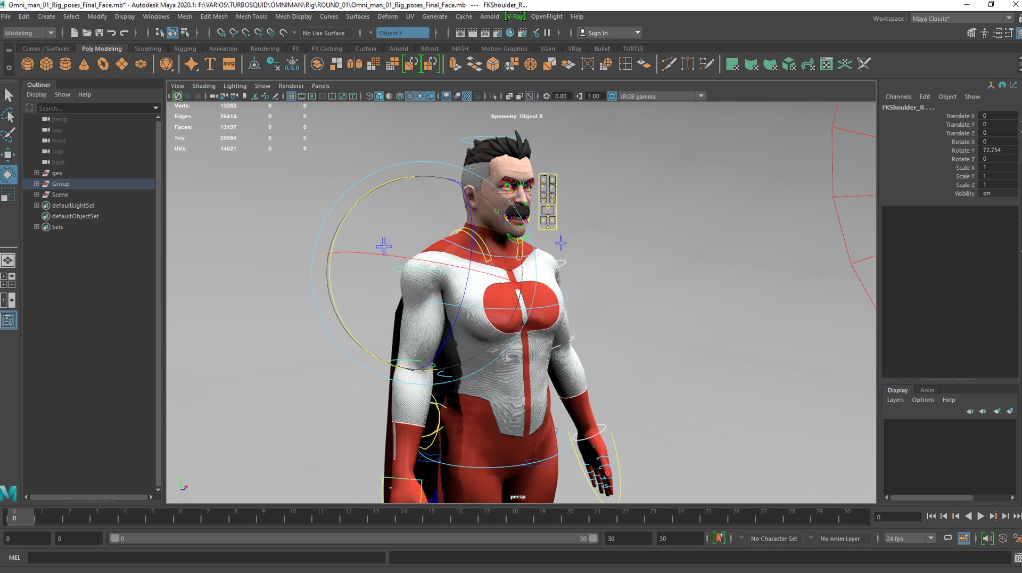
Task: Open the viewport Shading menu
Action: 203,86
